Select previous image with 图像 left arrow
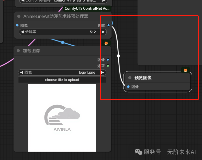202x160 pixels. pos(22,72)
